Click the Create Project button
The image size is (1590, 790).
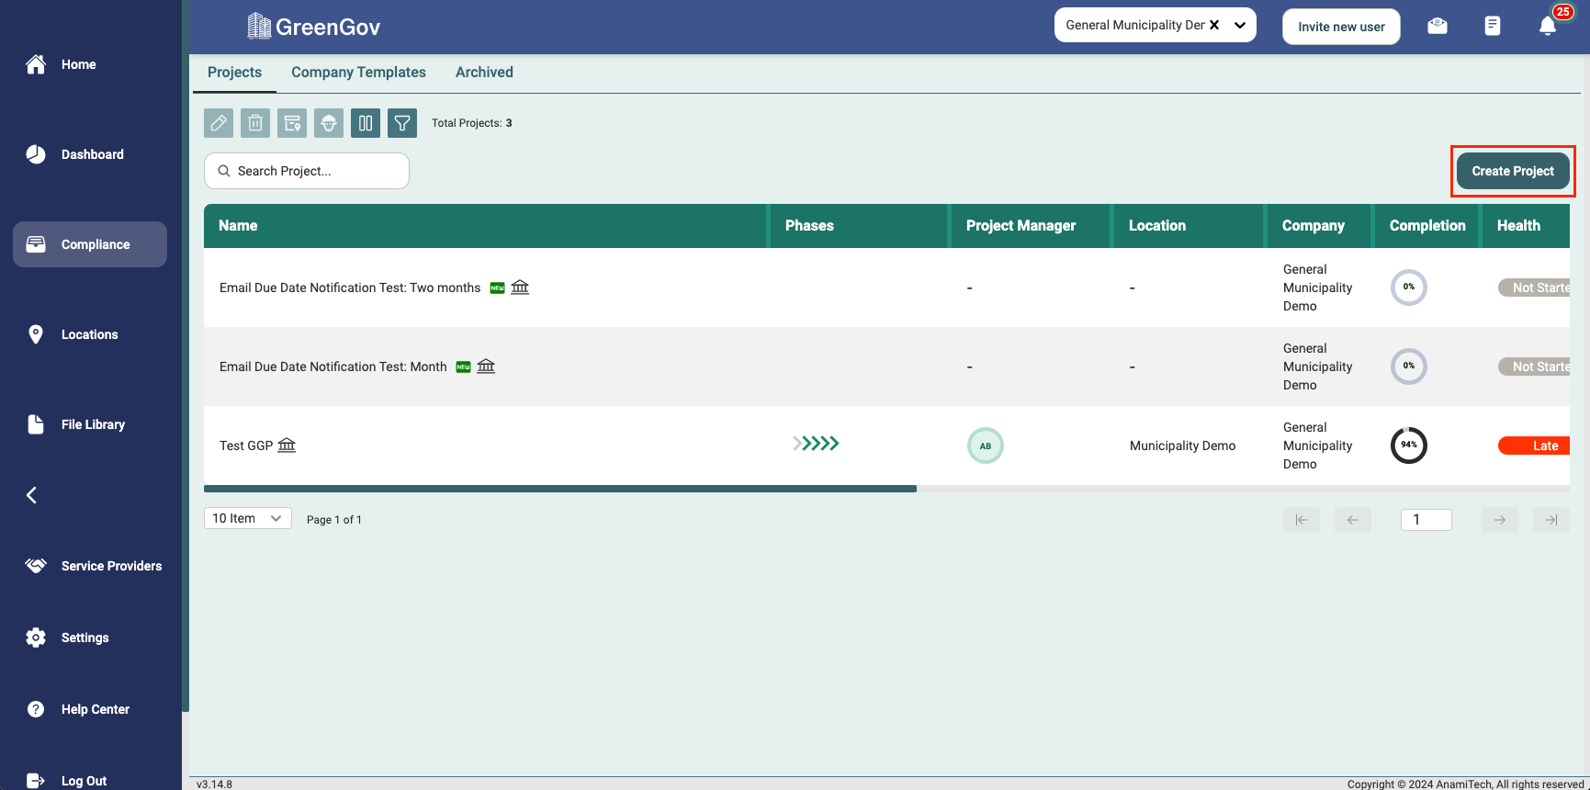tap(1513, 171)
